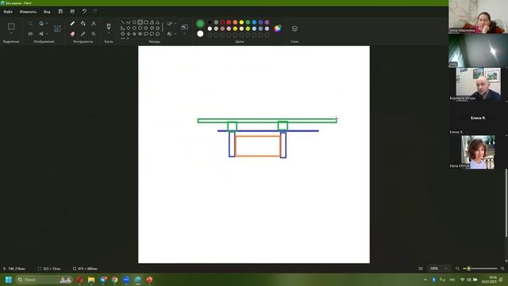The width and height of the screenshot is (508, 286).
Task: Select the rectangular selection tool
Action: 11,26
